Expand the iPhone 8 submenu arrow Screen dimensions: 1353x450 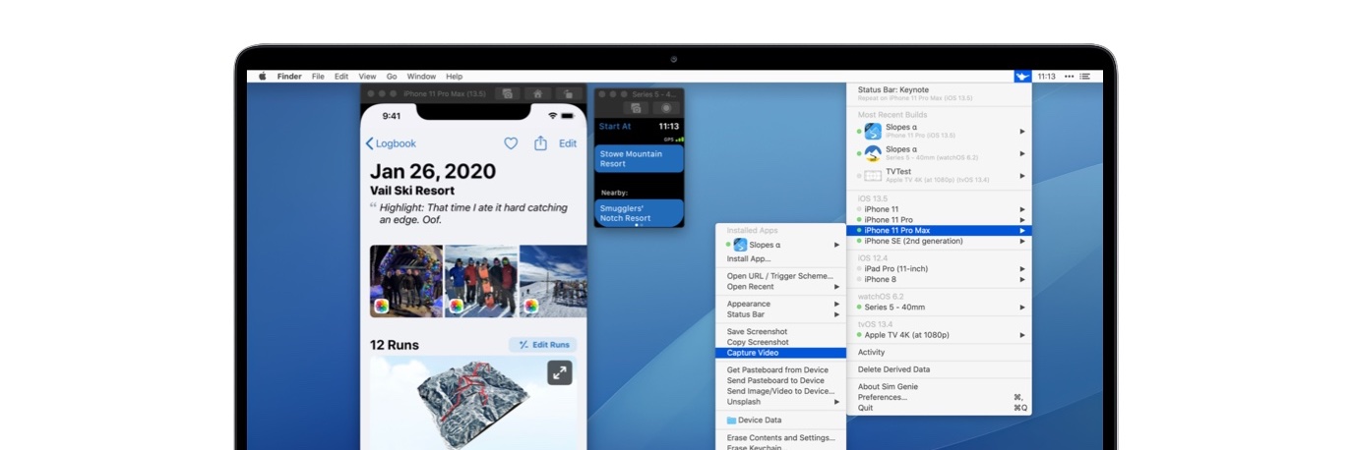tap(1022, 279)
